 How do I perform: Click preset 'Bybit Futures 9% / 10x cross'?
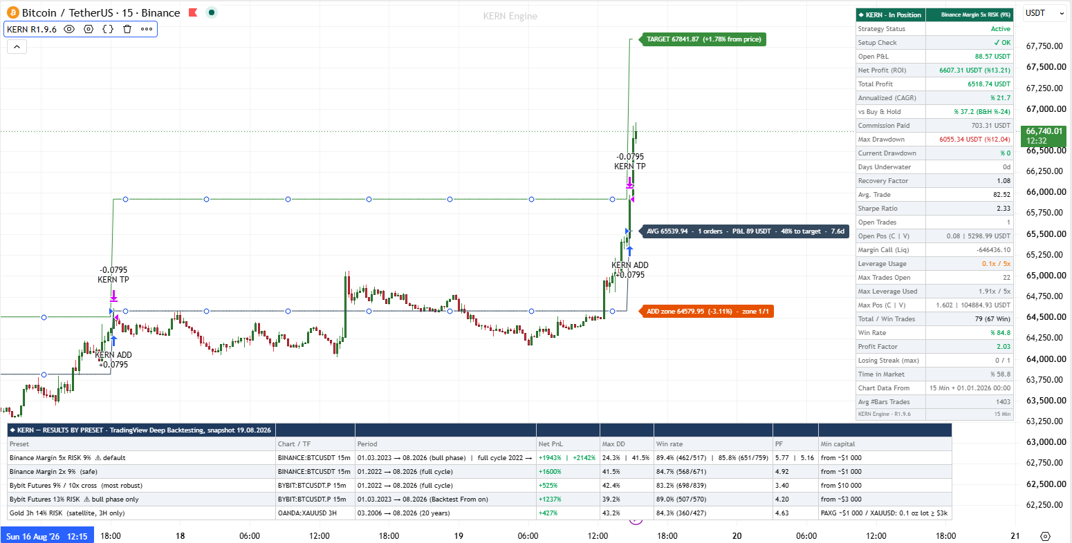point(141,486)
